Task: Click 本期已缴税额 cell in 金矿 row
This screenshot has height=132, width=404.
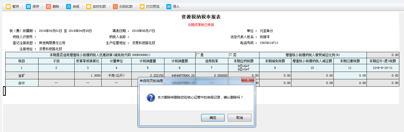Action: [350, 75]
